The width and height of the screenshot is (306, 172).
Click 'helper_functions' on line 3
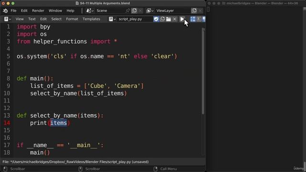click(60, 42)
